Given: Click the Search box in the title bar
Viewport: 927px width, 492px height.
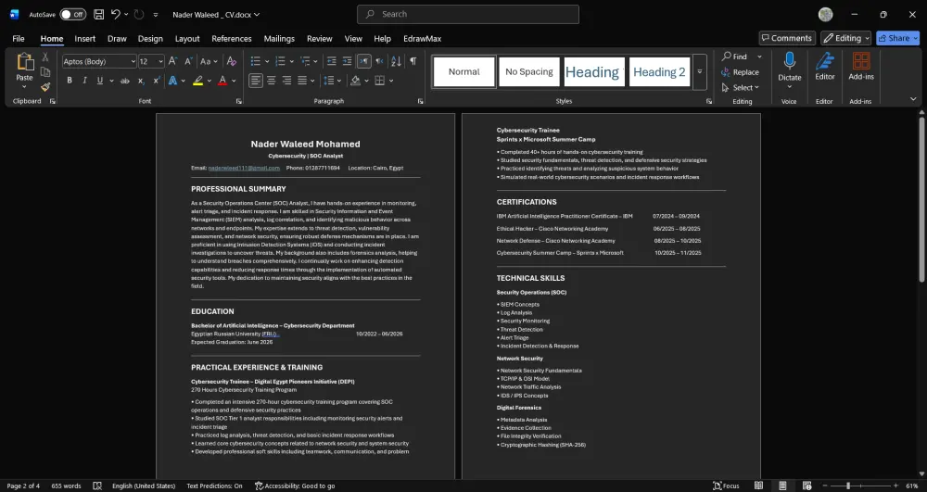Looking at the screenshot, I should pos(467,14).
